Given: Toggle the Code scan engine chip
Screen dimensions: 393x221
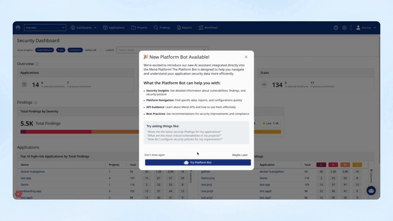Looking at the screenshot, I should (x=61, y=50).
